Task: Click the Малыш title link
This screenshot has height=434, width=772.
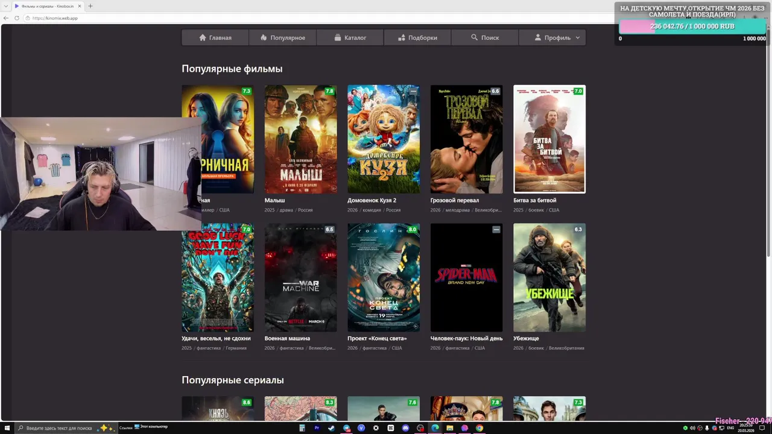Action: (x=274, y=200)
